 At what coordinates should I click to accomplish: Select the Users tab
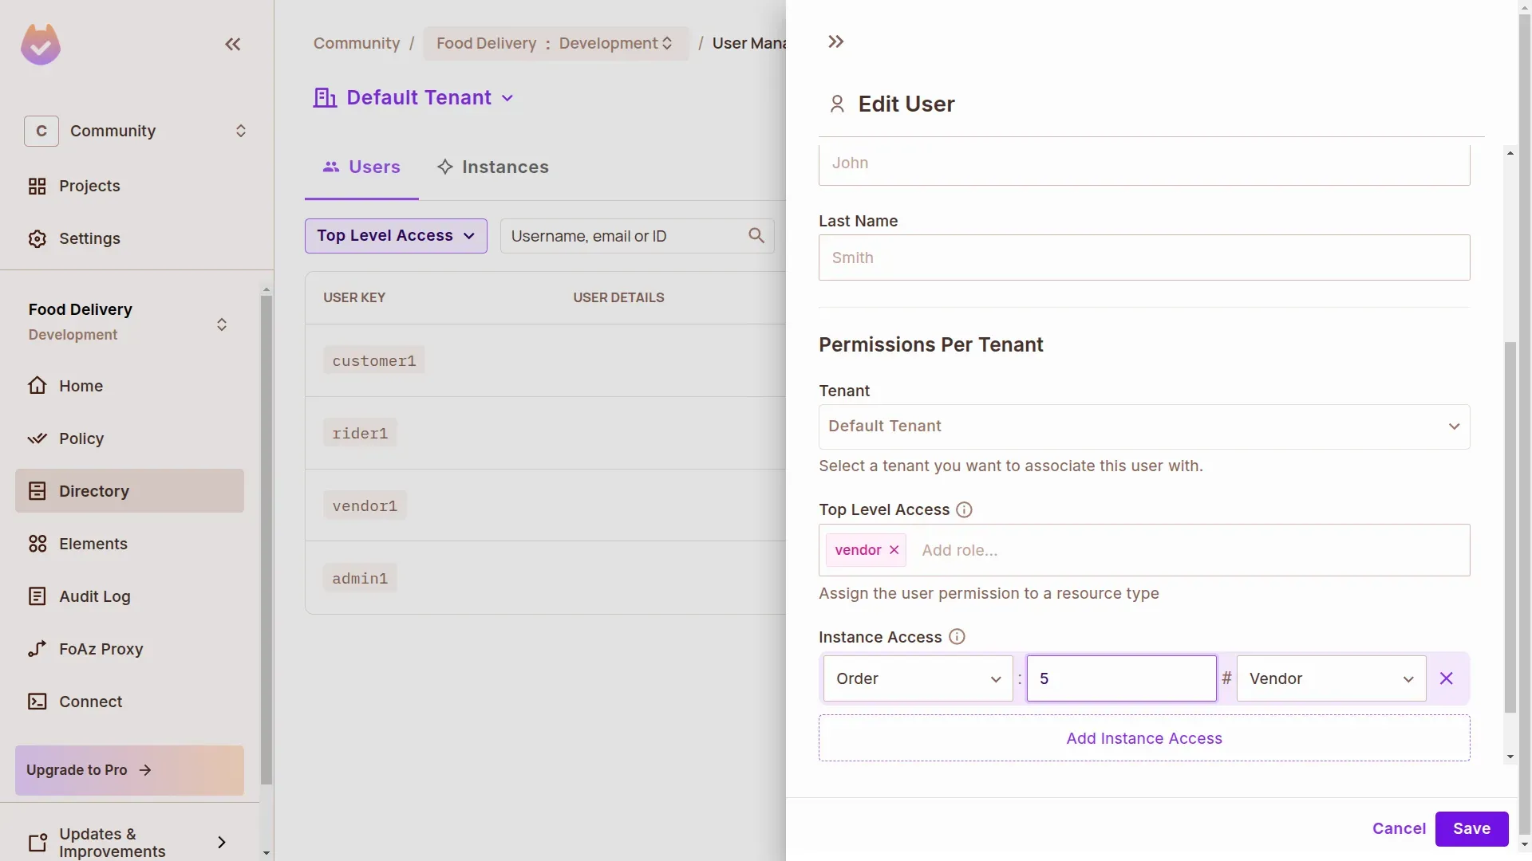tap(361, 167)
